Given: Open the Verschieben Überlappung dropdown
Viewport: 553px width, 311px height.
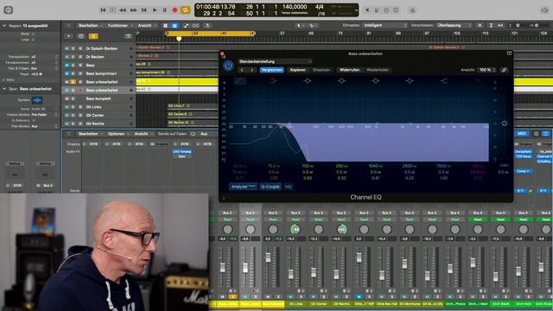Looking at the screenshot, I should [x=454, y=25].
